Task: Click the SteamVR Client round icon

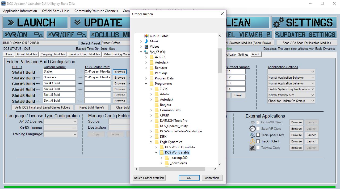Action: [x=253, y=129]
